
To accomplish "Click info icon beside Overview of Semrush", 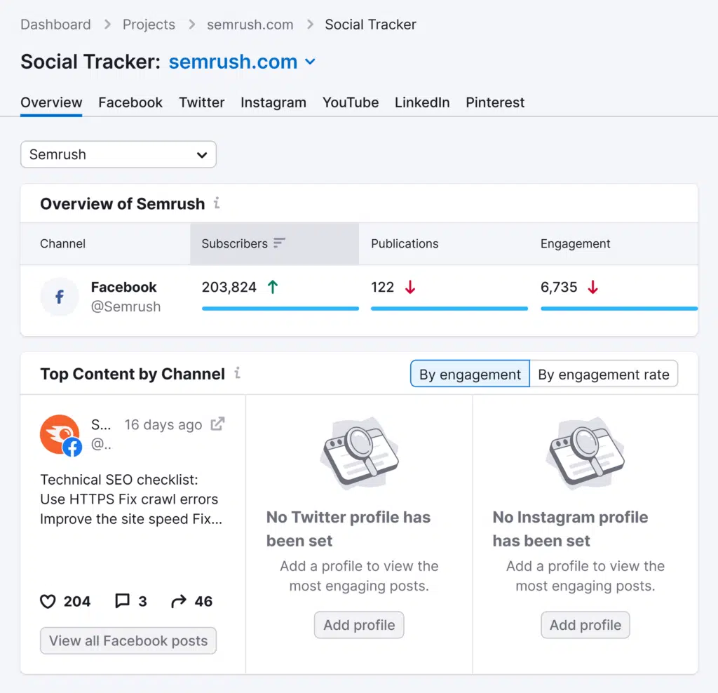I will pyautogui.click(x=217, y=203).
